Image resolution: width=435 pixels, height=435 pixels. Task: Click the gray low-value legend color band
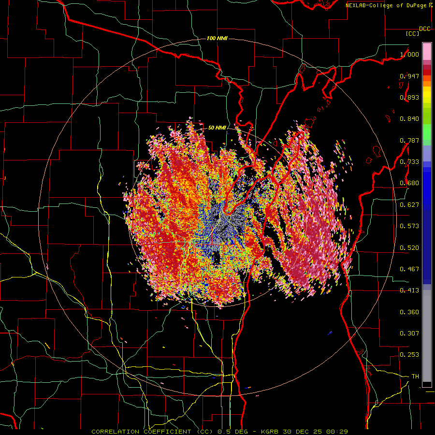click(x=427, y=336)
